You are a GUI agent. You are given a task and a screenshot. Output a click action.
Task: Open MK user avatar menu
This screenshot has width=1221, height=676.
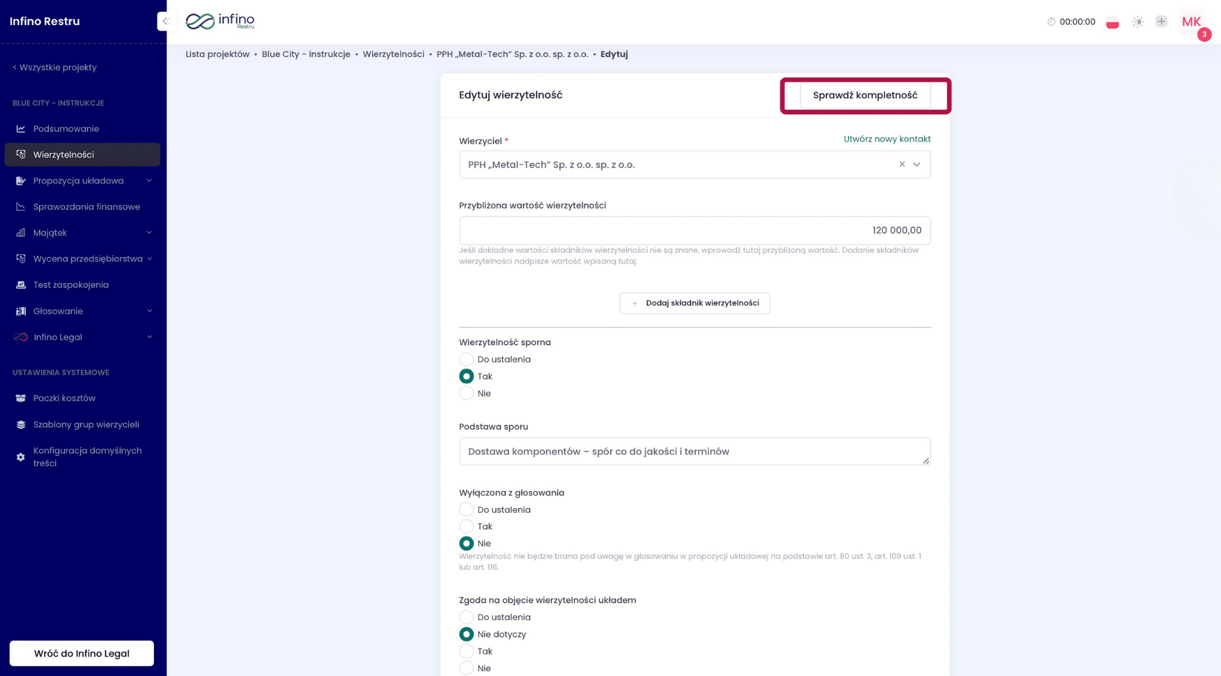click(x=1191, y=22)
